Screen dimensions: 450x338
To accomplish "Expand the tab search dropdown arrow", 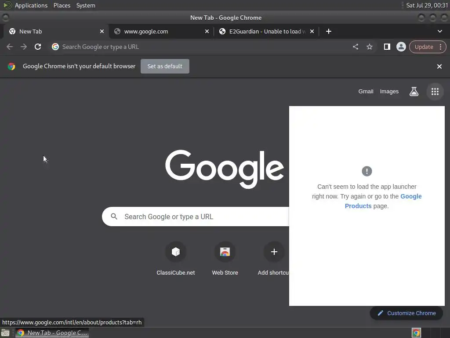I will click(x=439, y=31).
